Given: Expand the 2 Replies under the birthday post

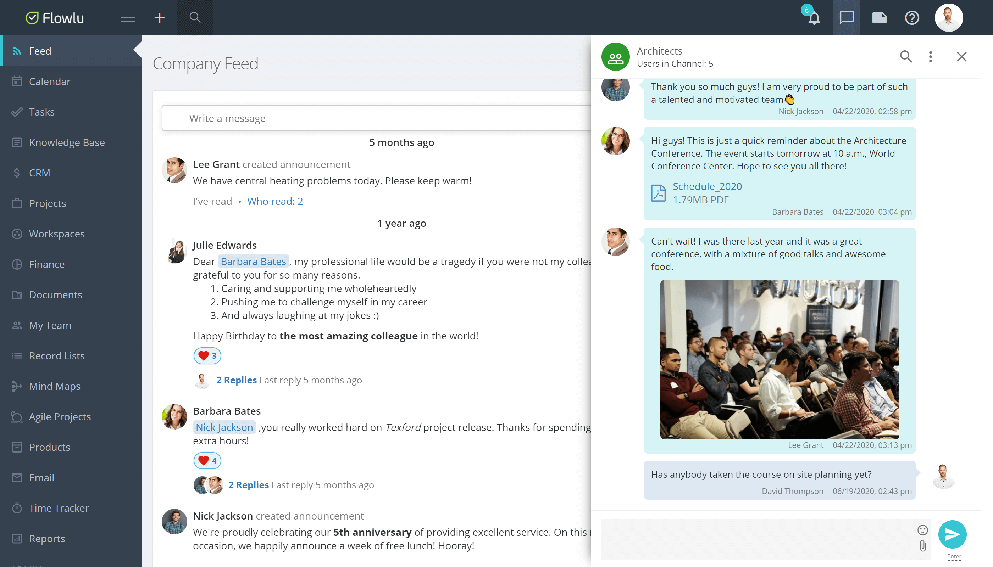Looking at the screenshot, I should 236,380.
